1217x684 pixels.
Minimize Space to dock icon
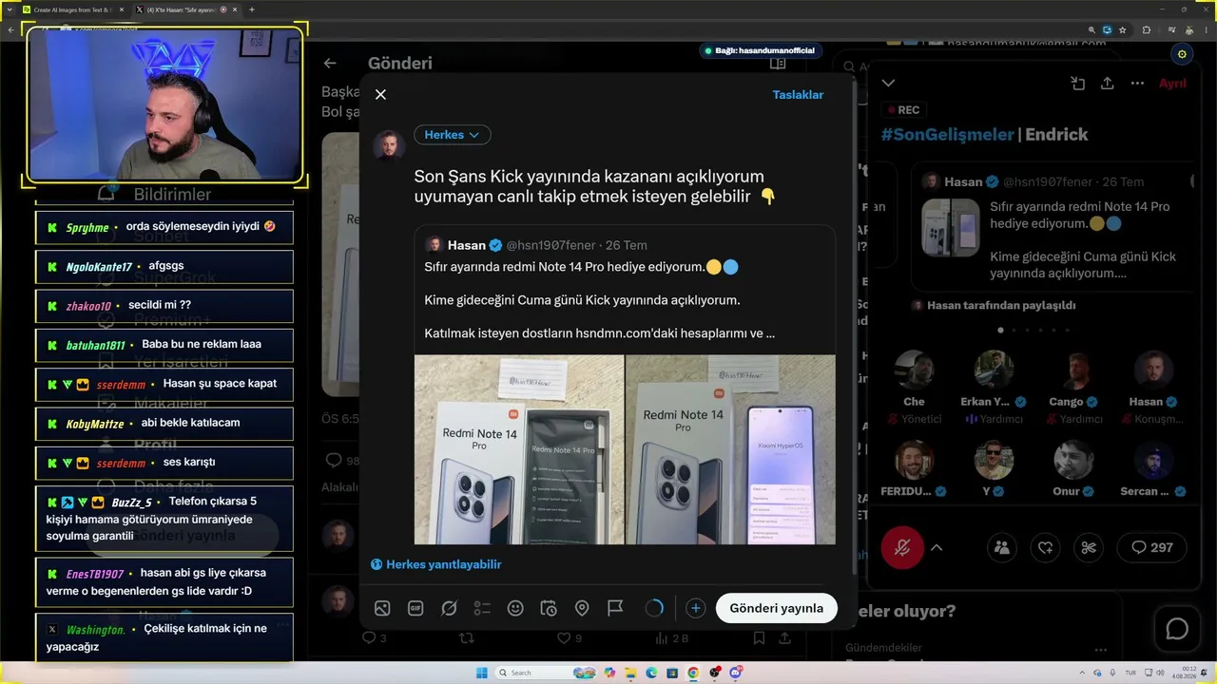pyautogui.click(x=1077, y=84)
